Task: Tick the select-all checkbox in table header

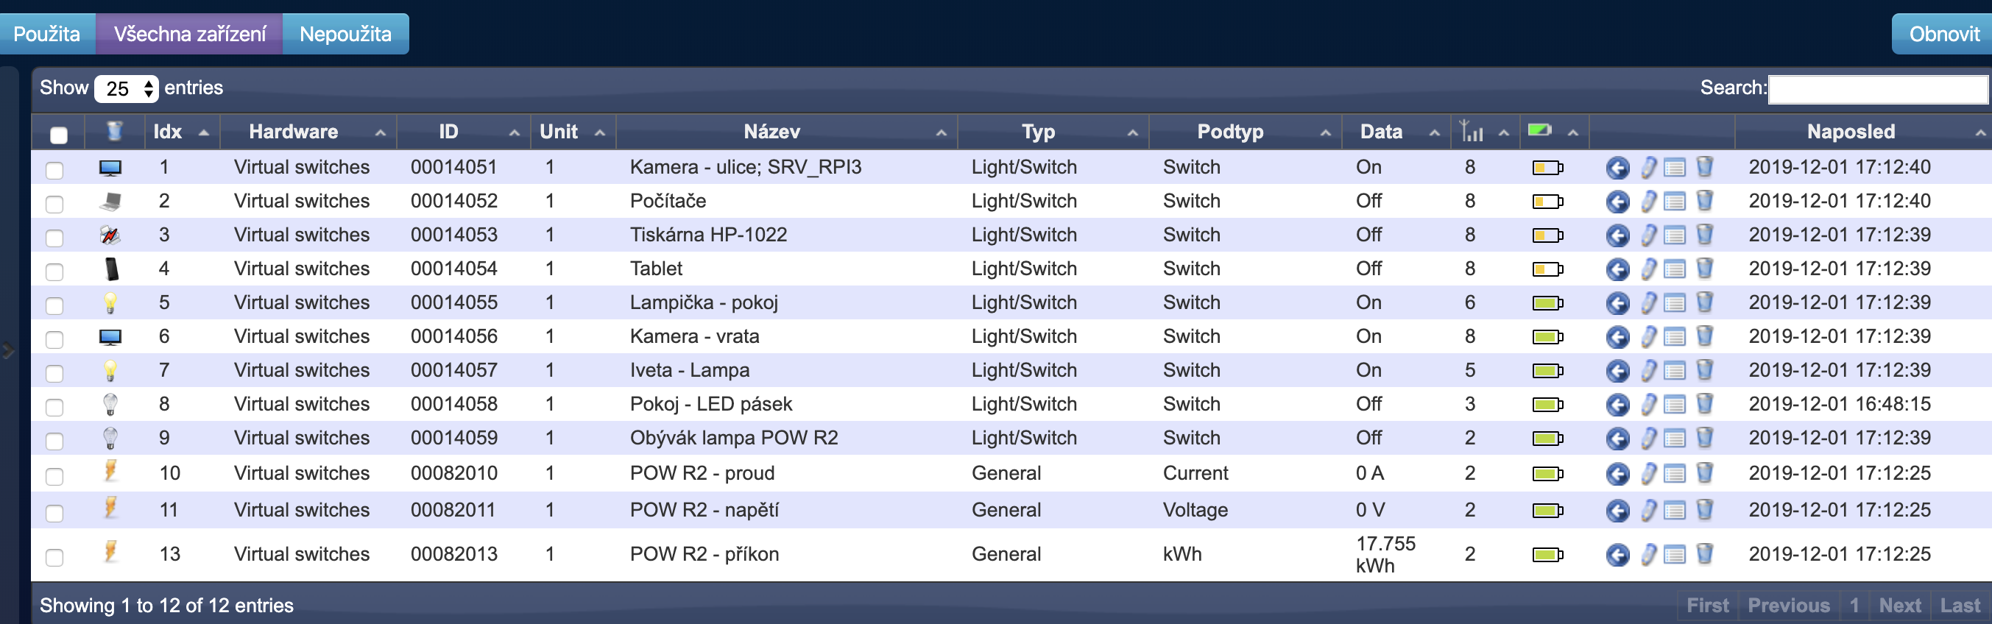Action: 59,135
